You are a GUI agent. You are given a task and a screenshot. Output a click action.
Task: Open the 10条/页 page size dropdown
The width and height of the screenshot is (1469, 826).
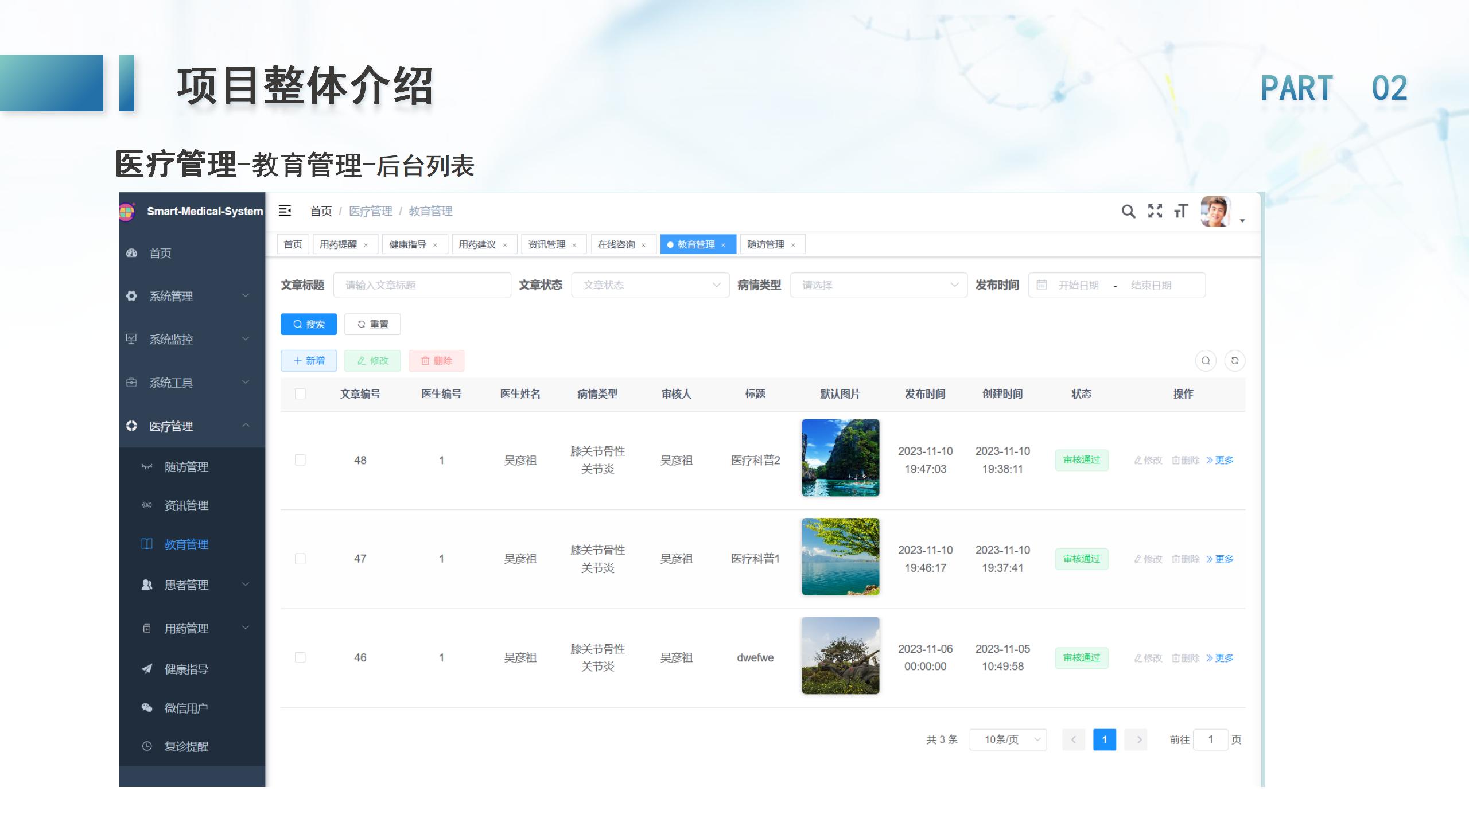point(1008,739)
